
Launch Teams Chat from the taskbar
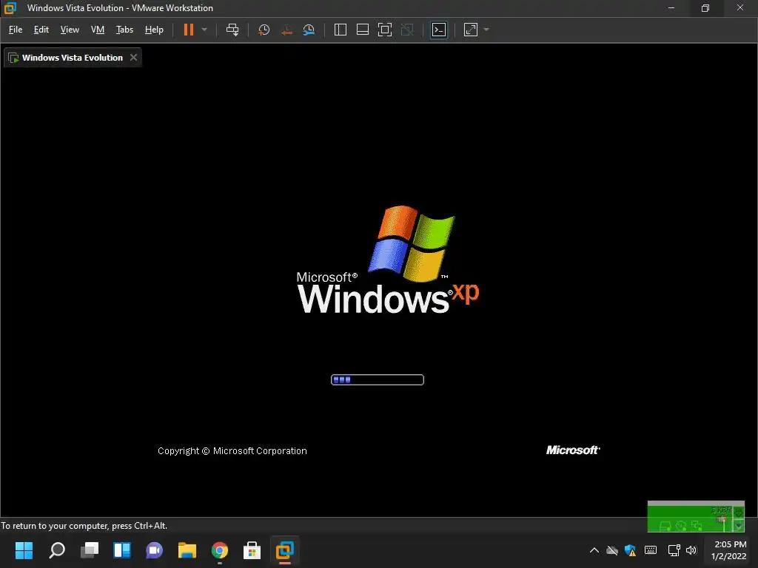[154, 550]
